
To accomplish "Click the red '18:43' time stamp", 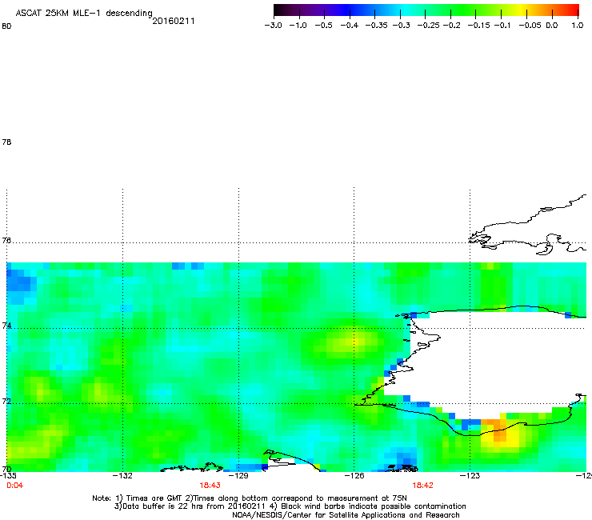I will coord(210,486).
